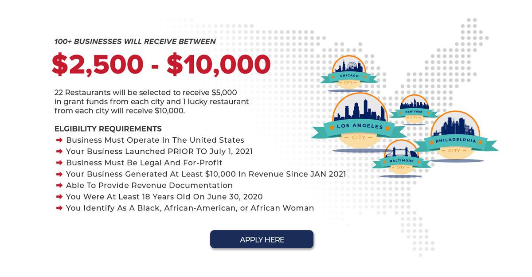The height and width of the screenshot is (277, 532).
Task: Click red arrow beside $10,000 revenue requirement
Action: click(x=59, y=174)
